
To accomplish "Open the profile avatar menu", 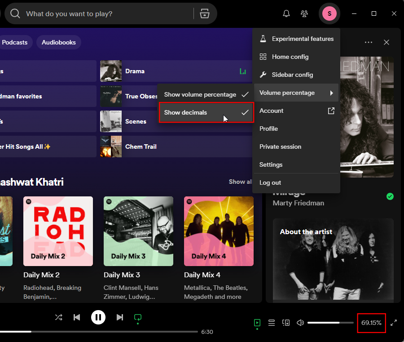I will 329,13.
